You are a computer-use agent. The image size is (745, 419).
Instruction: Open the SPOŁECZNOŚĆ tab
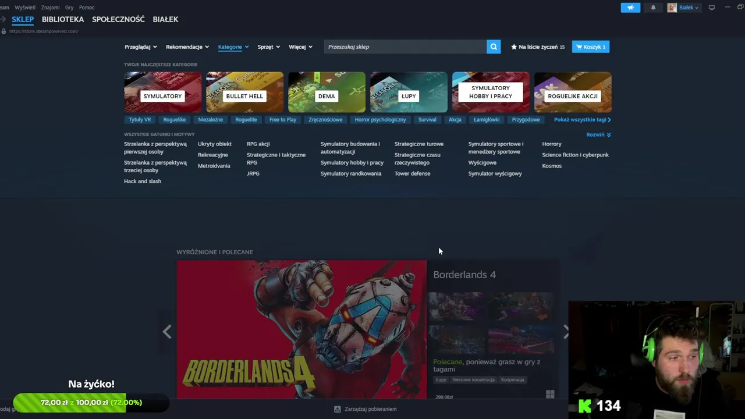click(118, 19)
